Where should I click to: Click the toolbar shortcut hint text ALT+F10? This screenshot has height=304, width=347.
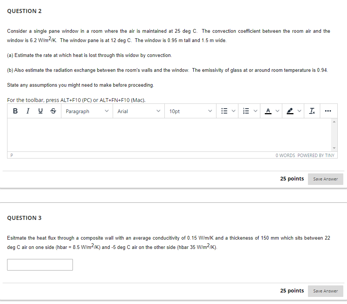coord(76,100)
